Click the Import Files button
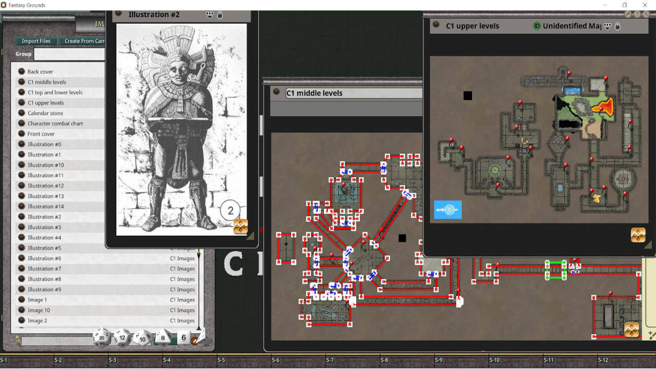Image resolution: width=656 pixels, height=369 pixels. tap(36, 41)
